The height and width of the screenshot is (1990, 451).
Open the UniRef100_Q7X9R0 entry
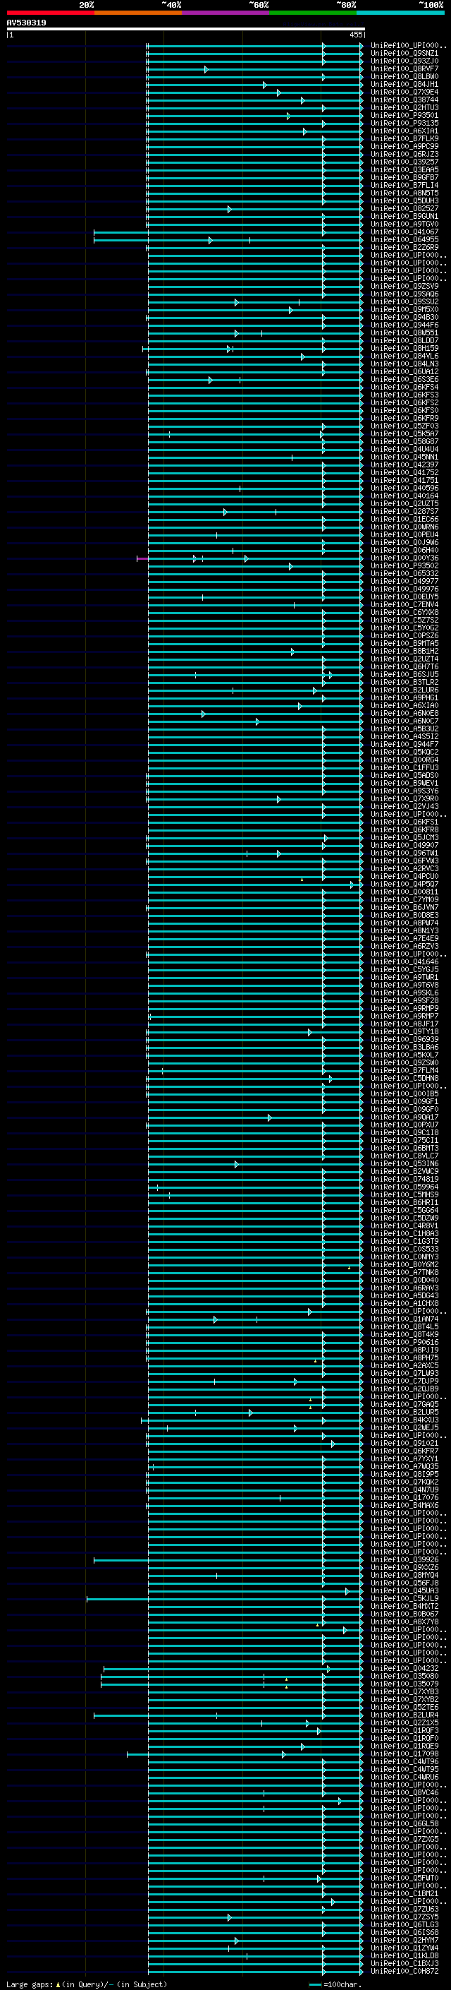pyautogui.click(x=404, y=799)
